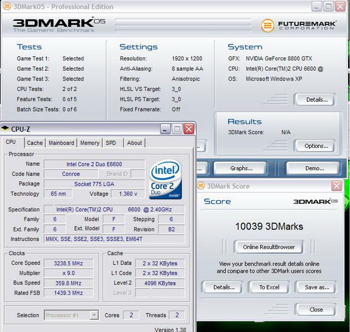Click the L1 Code value 2 x 32 KBytes
The height and width of the screenshot is (332, 350).
(x=160, y=273)
